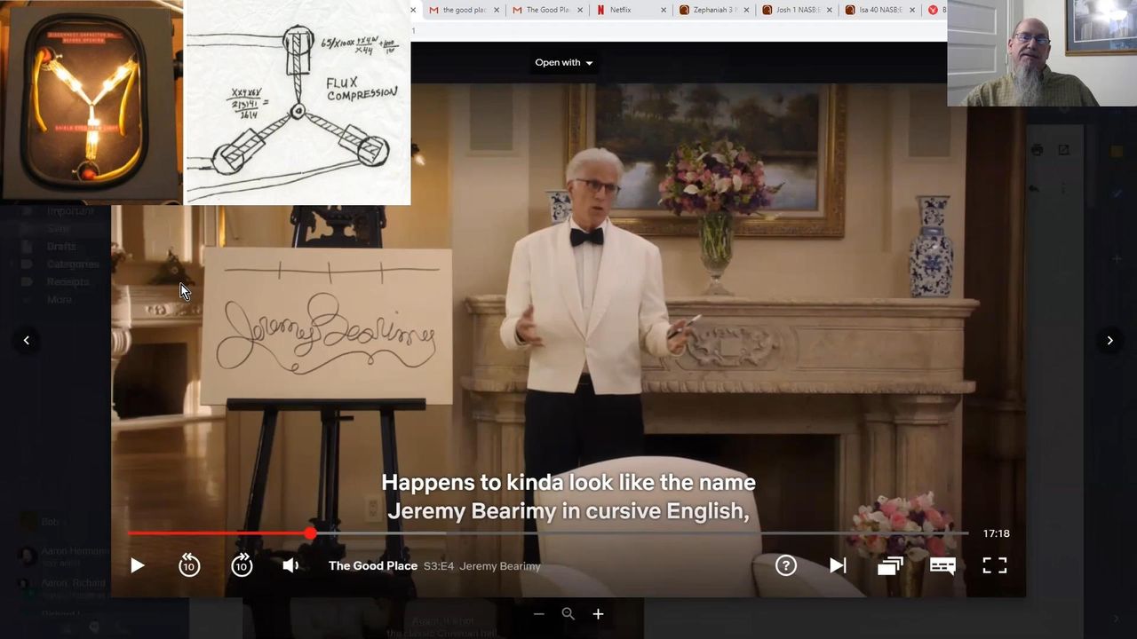Rewind the video 10 seconds
The height and width of the screenshot is (639, 1137).
[189, 565]
